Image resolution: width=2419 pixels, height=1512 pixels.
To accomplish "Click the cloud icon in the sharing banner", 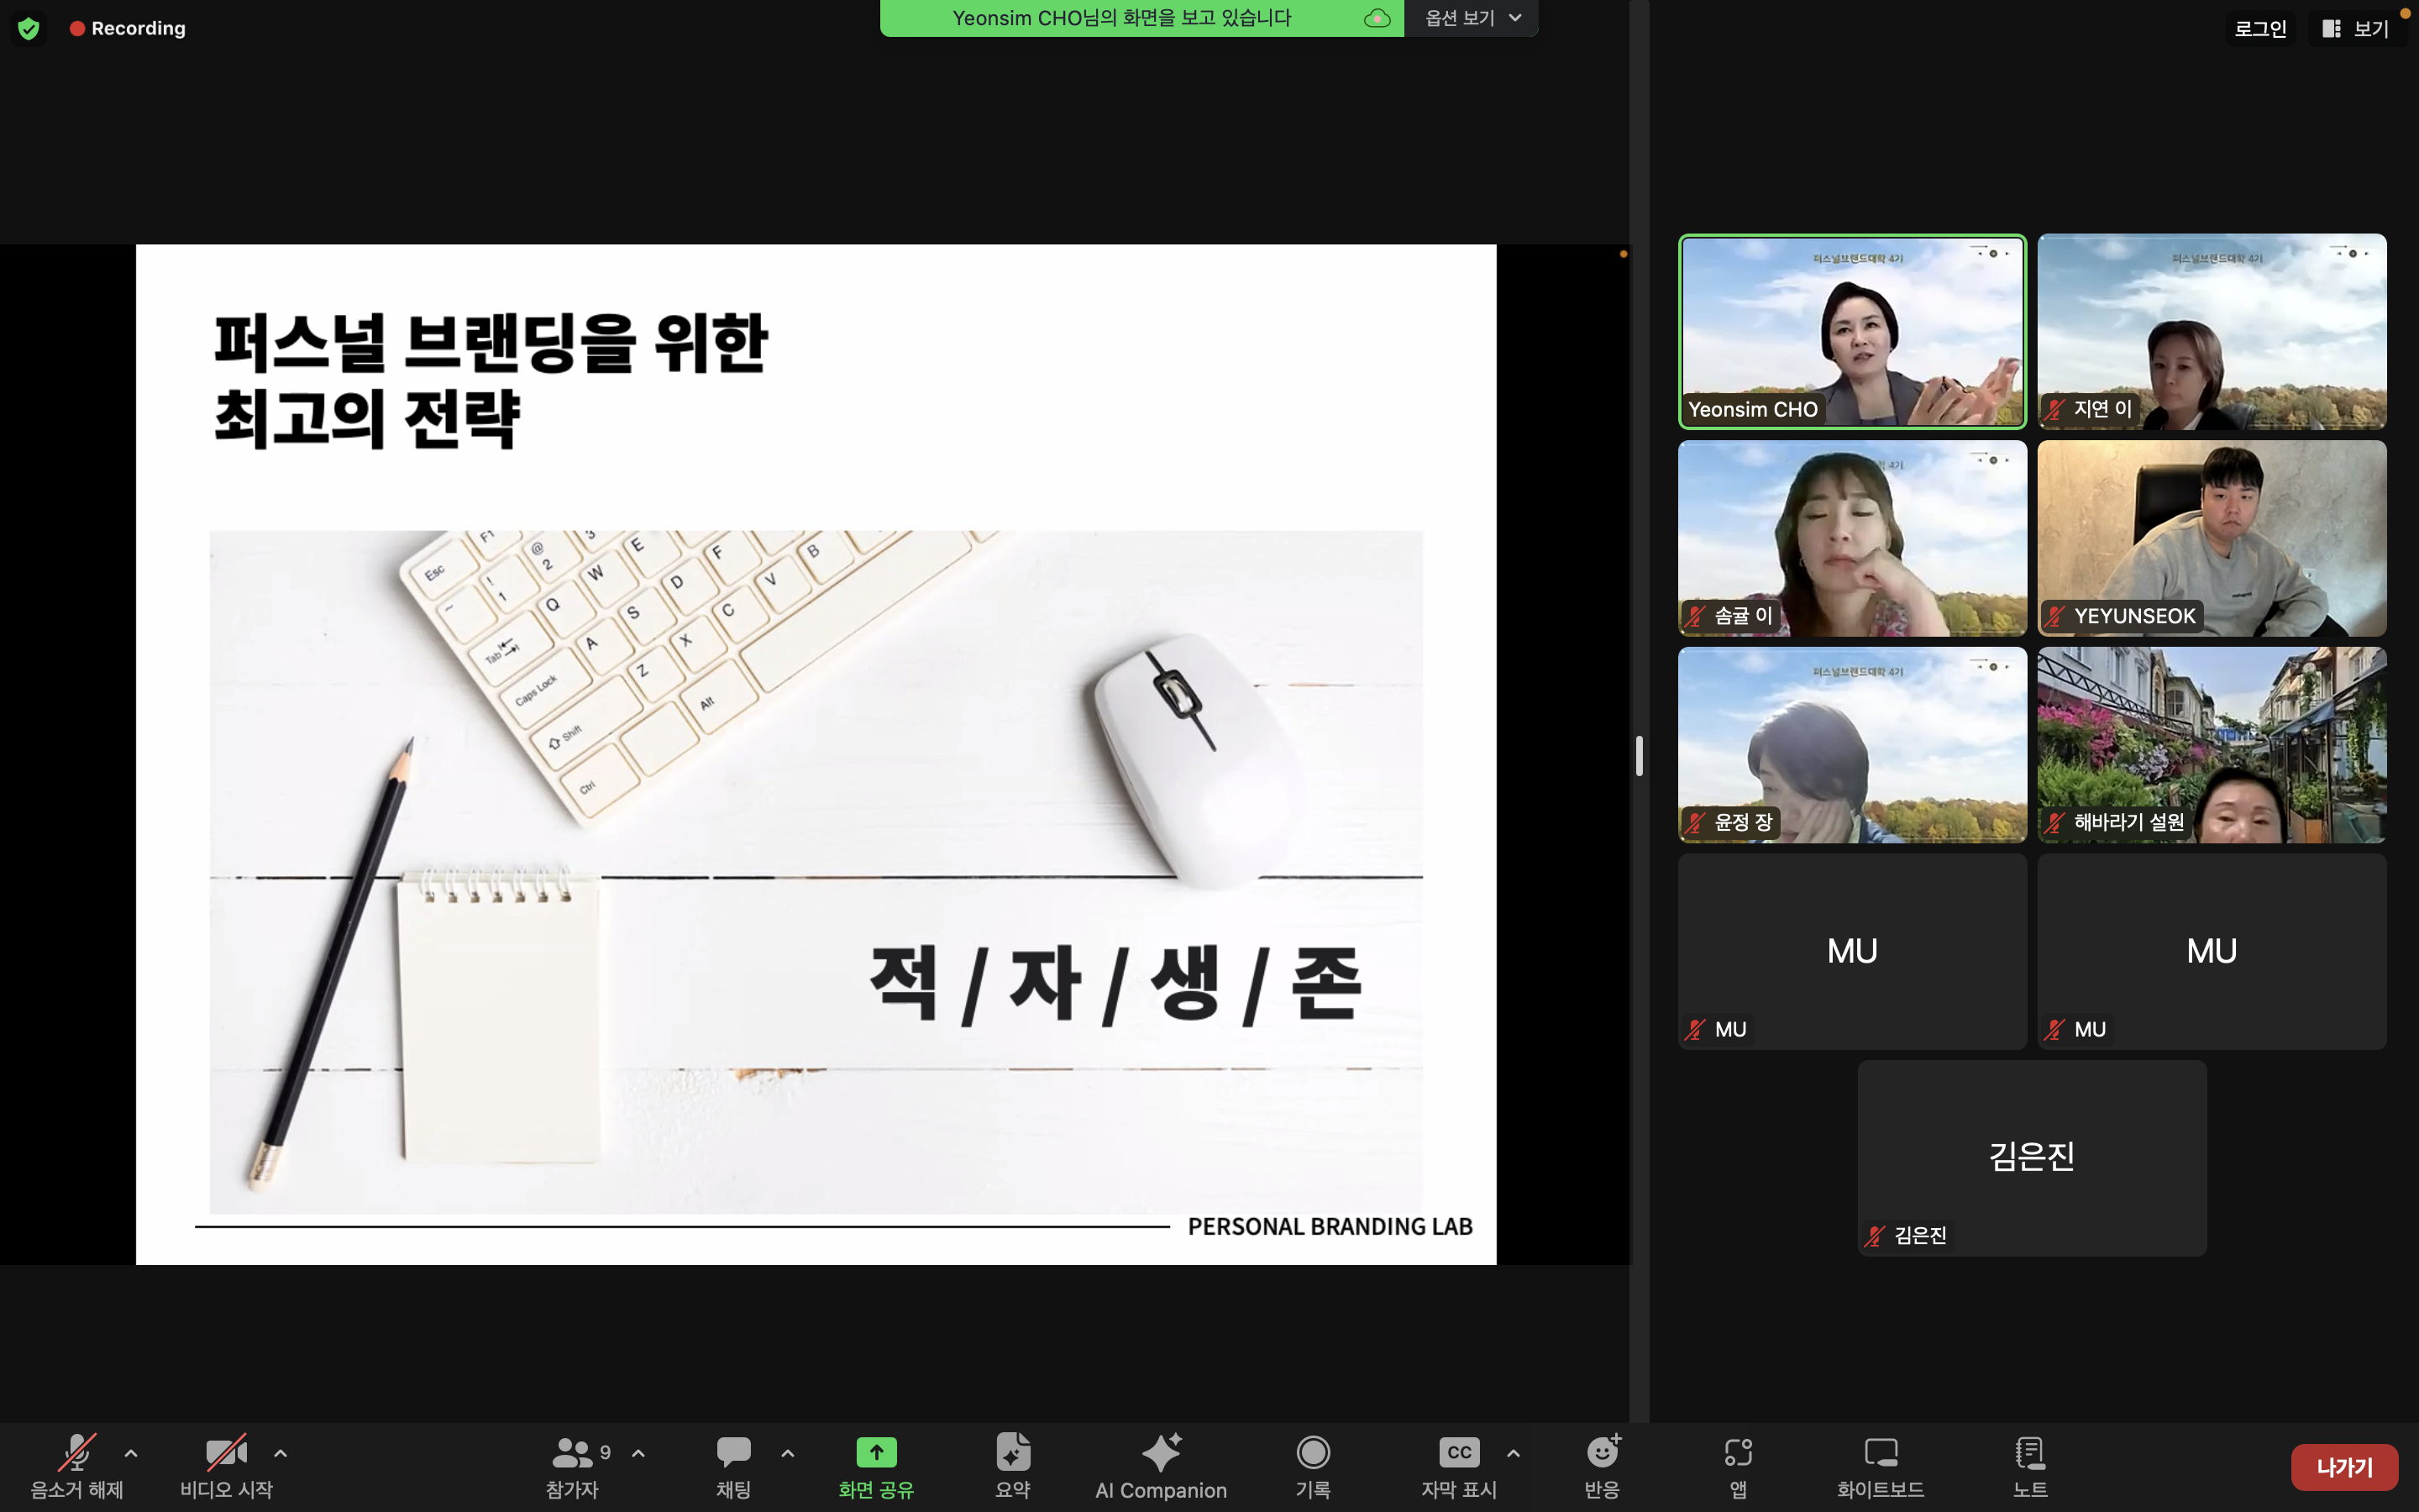I will (1377, 18).
